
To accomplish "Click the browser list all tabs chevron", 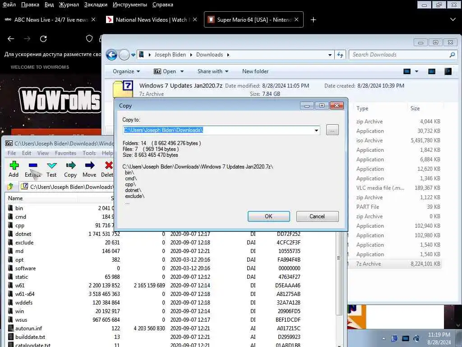I will (453, 19).
